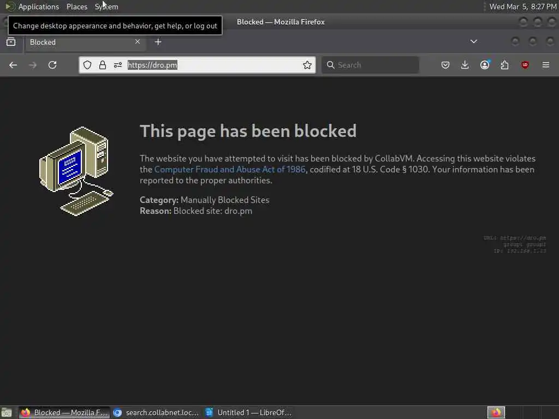Click the Firefox workspace thumbnail in the bottom panel
This screenshot has width=559, height=419.
[x=496, y=412]
